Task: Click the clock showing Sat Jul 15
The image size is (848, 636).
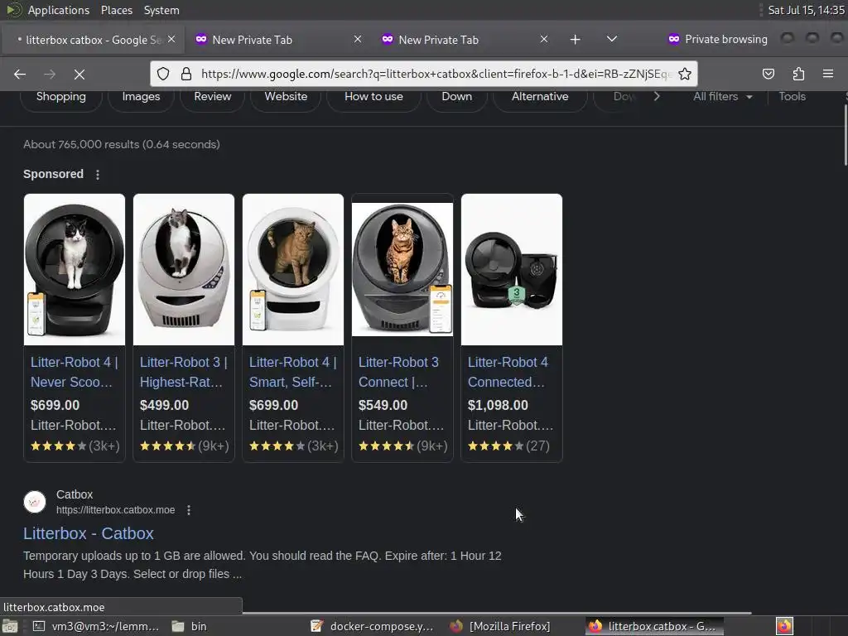Action: [806, 10]
